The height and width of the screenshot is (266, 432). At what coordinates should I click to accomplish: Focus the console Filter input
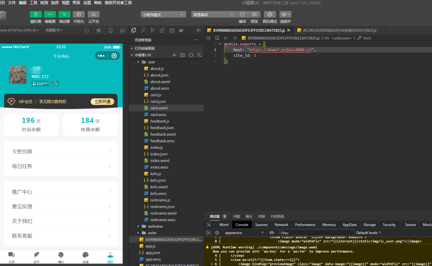(x=317, y=233)
